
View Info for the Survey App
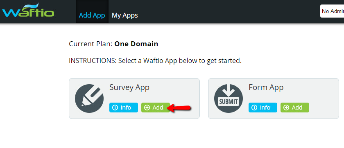click(124, 108)
